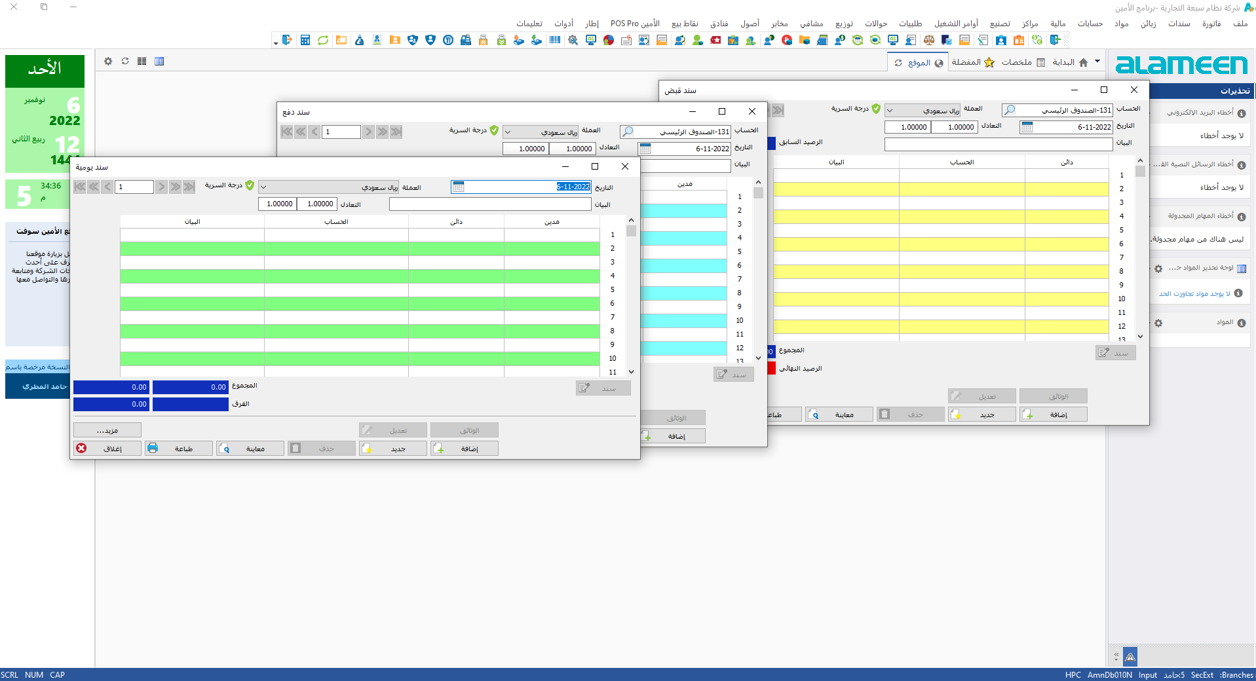Click معاينة button in سند يومية window
This screenshot has height=681, width=1256.
250,449
